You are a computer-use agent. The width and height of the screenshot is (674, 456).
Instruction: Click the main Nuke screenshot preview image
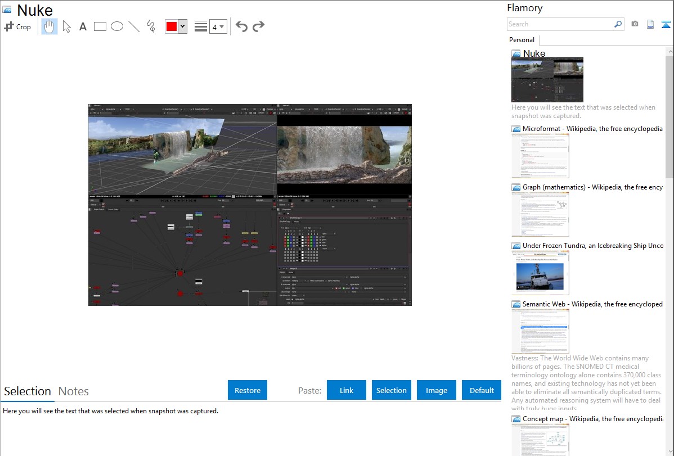click(250, 205)
